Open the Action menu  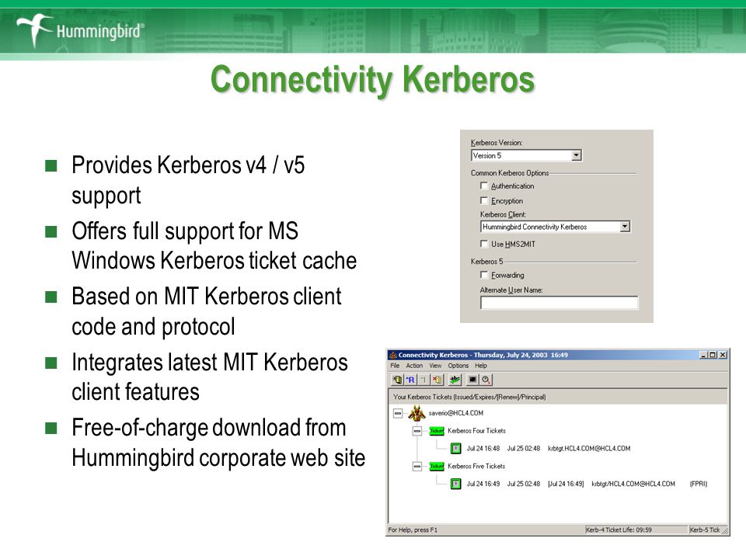point(414,366)
